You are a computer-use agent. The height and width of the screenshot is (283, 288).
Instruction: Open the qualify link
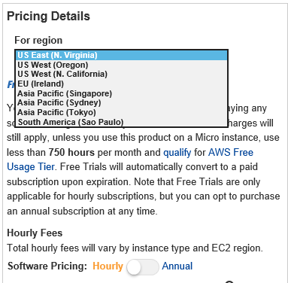click(x=177, y=153)
